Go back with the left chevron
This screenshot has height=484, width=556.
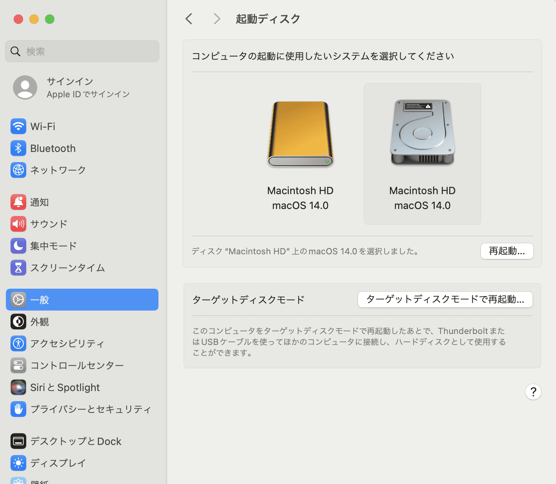point(189,19)
